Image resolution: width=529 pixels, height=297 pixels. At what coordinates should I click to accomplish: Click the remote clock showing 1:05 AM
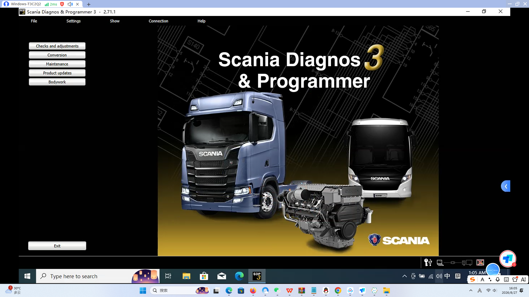(x=477, y=273)
